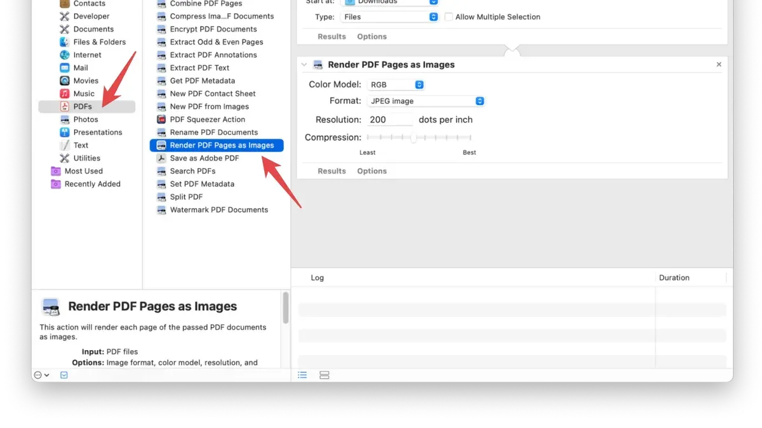Select the Photos category icon
Viewport: 762px width, 428px height.
(x=65, y=119)
